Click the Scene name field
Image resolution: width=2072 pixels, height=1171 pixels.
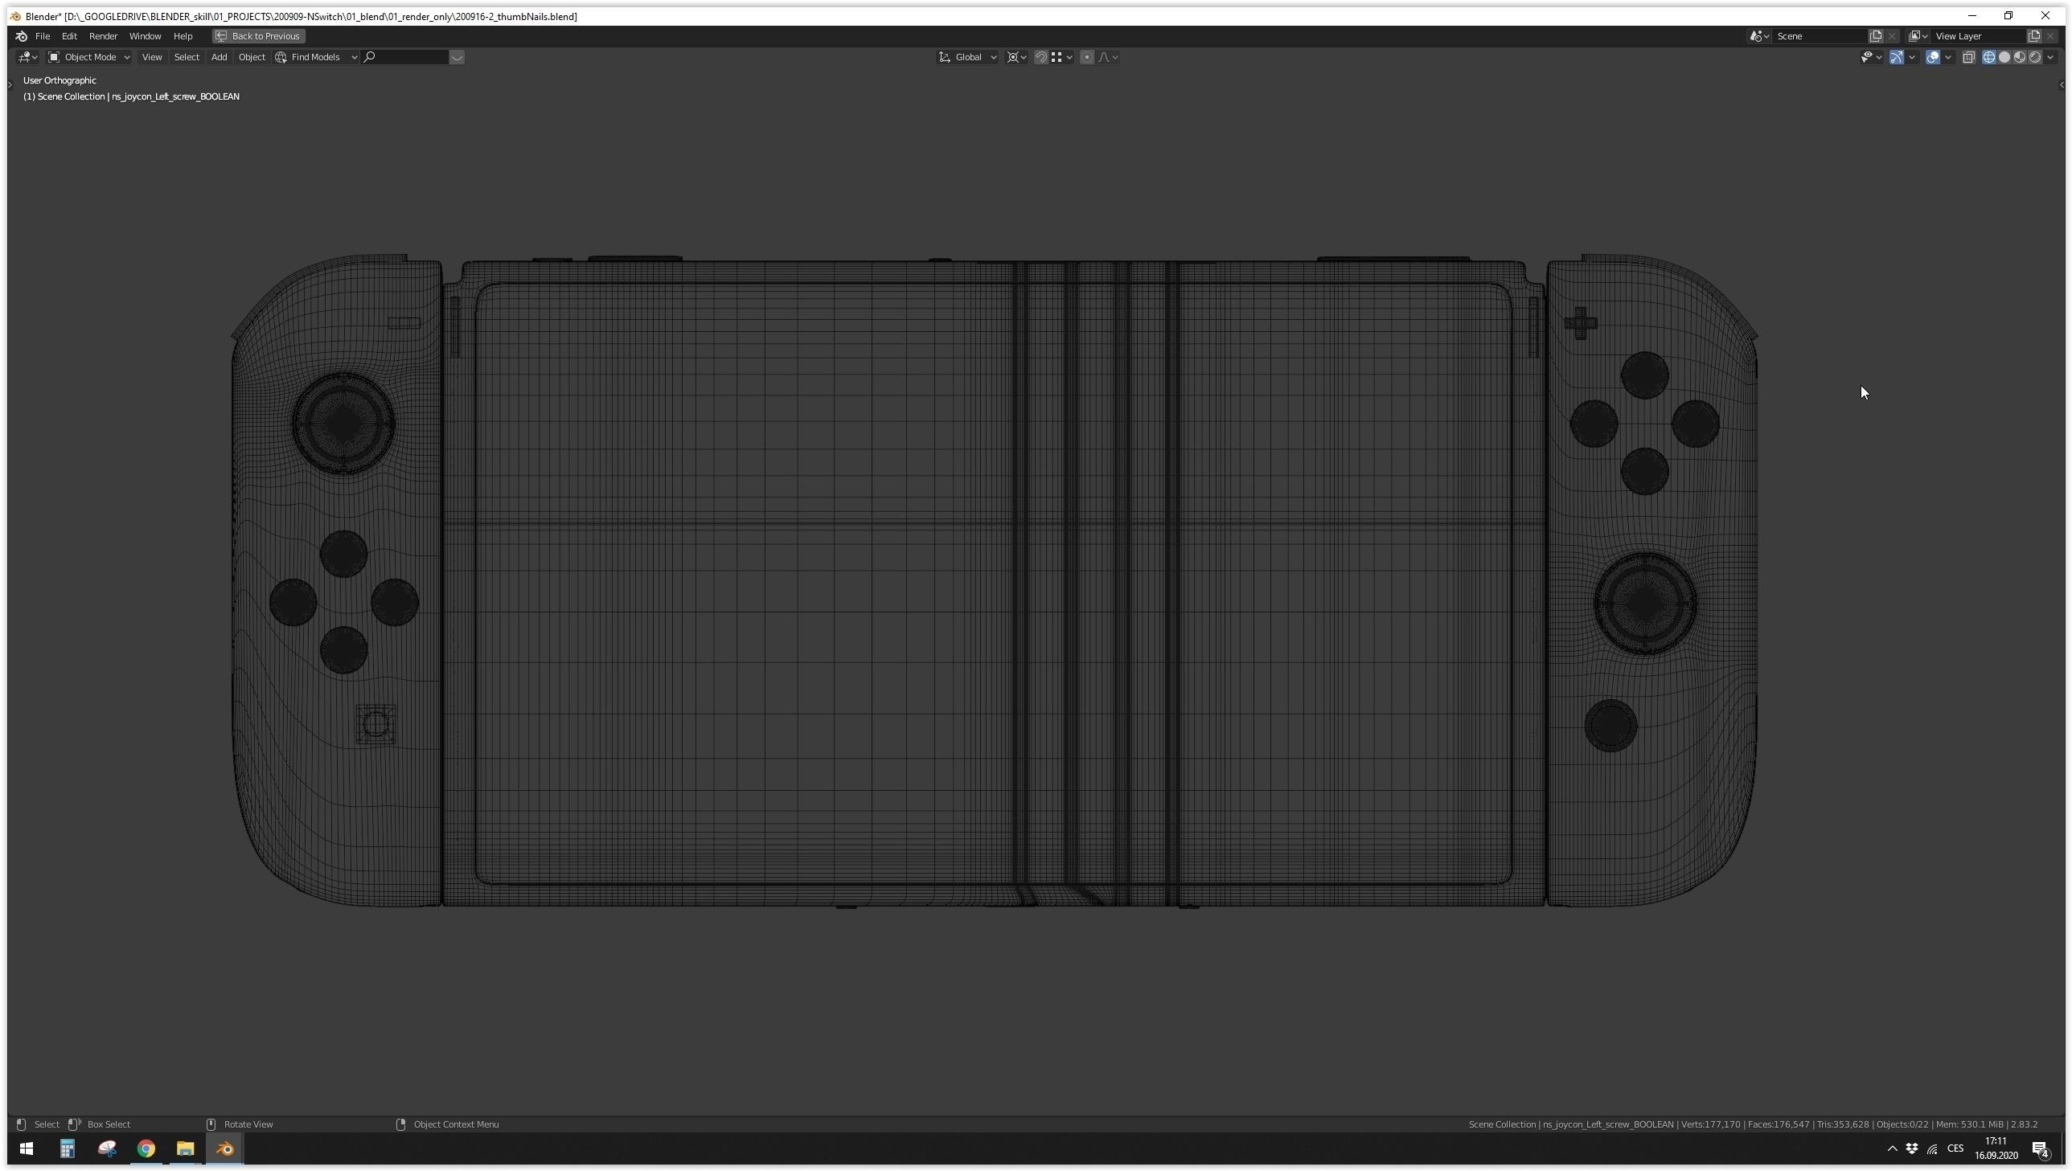(x=1820, y=36)
